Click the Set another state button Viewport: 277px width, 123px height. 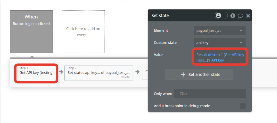pos(199,74)
